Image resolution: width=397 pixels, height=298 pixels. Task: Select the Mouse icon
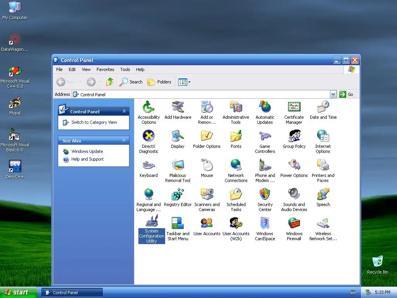point(207,168)
